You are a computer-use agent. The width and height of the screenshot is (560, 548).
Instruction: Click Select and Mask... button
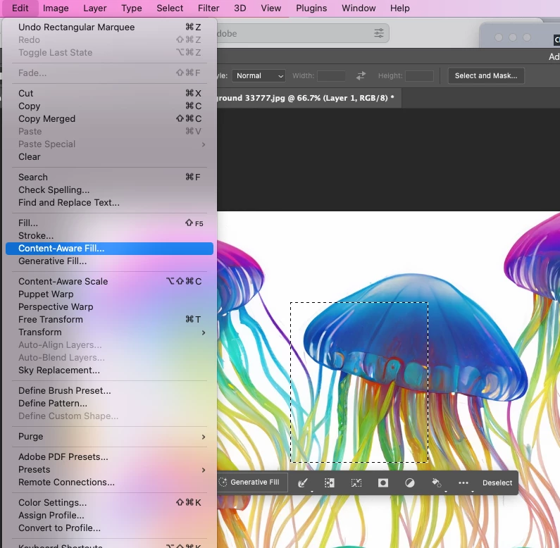coord(486,76)
